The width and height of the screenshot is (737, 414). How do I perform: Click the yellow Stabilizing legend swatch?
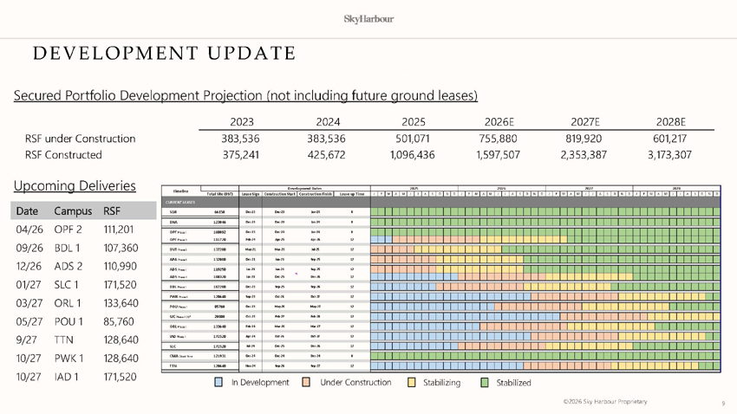412,382
